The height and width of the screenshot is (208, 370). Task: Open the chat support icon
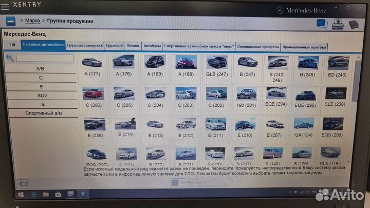click(322, 23)
